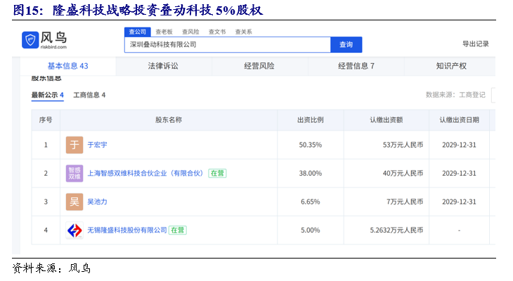Select the 查公司 search tab
This screenshot has height=281, width=513.
pyautogui.click(x=138, y=32)
